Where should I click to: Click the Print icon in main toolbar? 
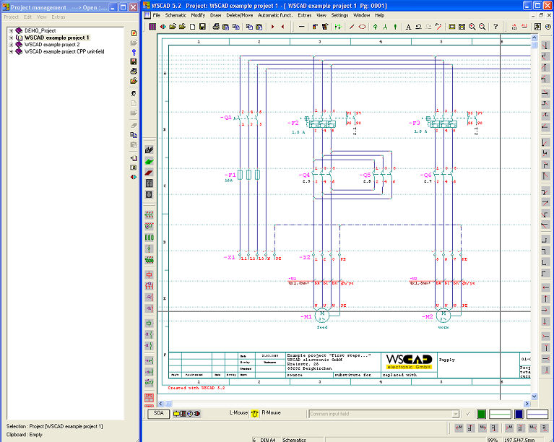point(216,27)
